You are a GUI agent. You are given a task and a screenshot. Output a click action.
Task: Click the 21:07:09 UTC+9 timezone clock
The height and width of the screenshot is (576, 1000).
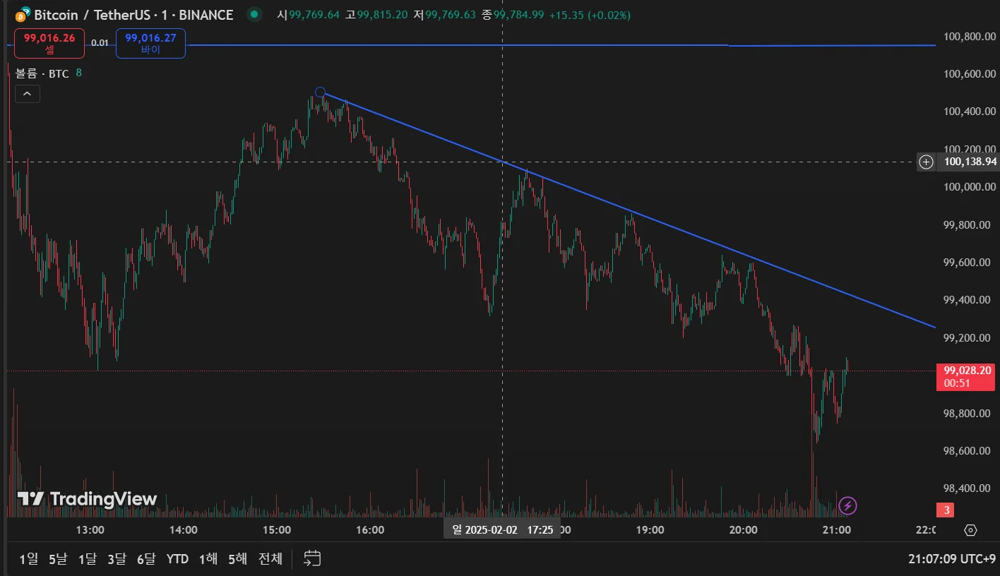pyautogui.click(x=951, y=559)
